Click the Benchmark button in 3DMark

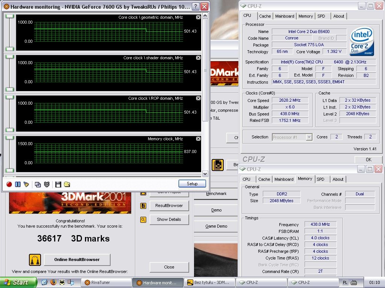pos(216,193)
